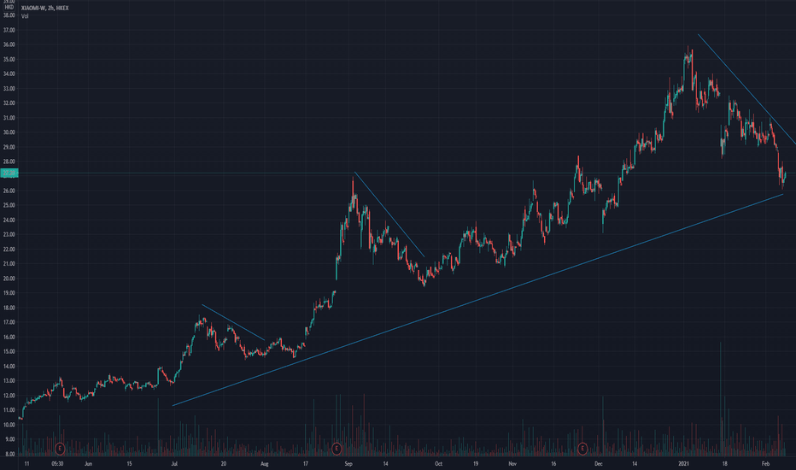The image size is (796, 470).
Task: Click the highlighted current price label
Action: pos(9,173)
